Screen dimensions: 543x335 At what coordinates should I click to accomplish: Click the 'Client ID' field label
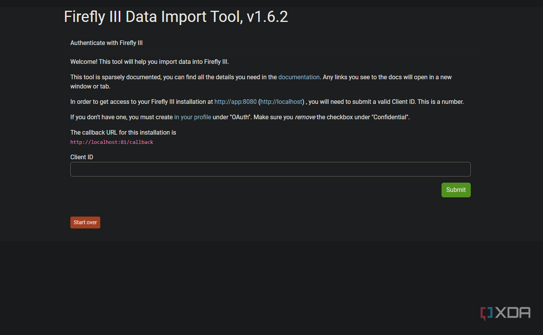[82, 157]
